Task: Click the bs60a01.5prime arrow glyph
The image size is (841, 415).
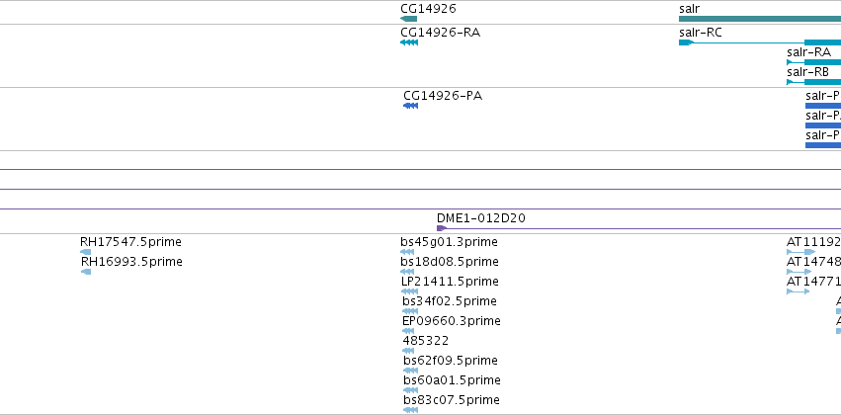Action: 410,390
